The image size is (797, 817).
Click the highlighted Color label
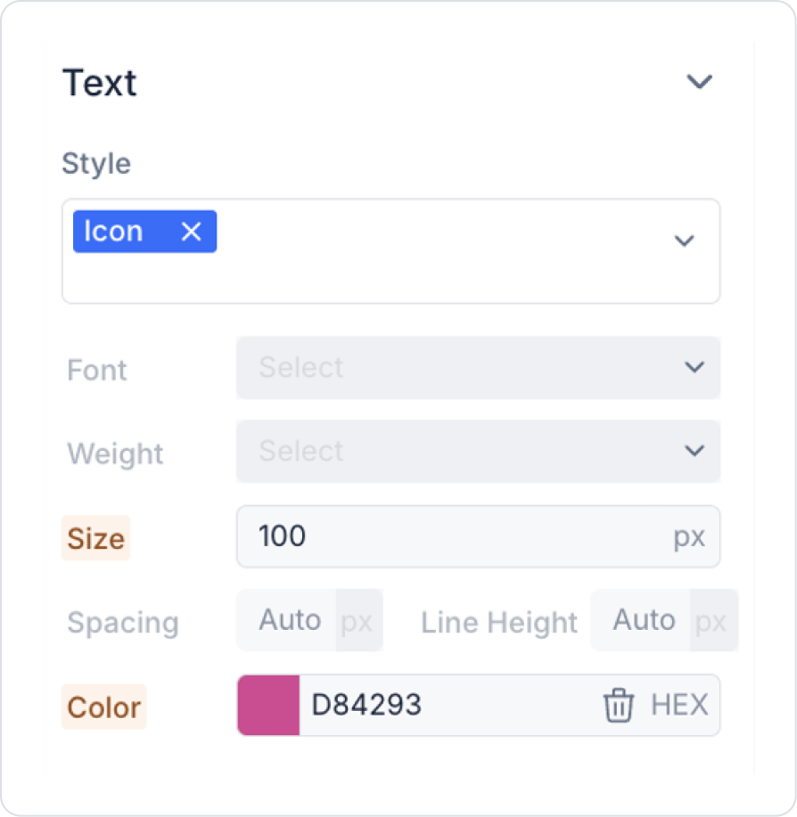(x=103, y=707)
